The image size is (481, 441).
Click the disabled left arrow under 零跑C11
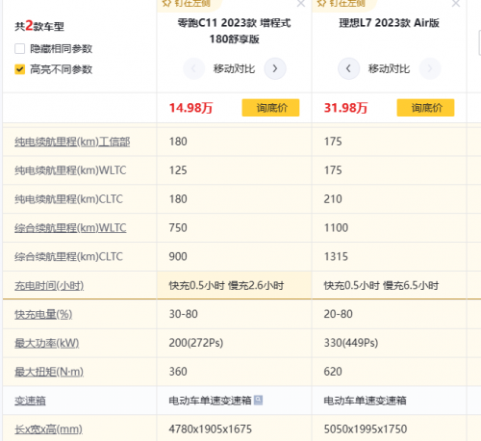[x=193, y=68]
